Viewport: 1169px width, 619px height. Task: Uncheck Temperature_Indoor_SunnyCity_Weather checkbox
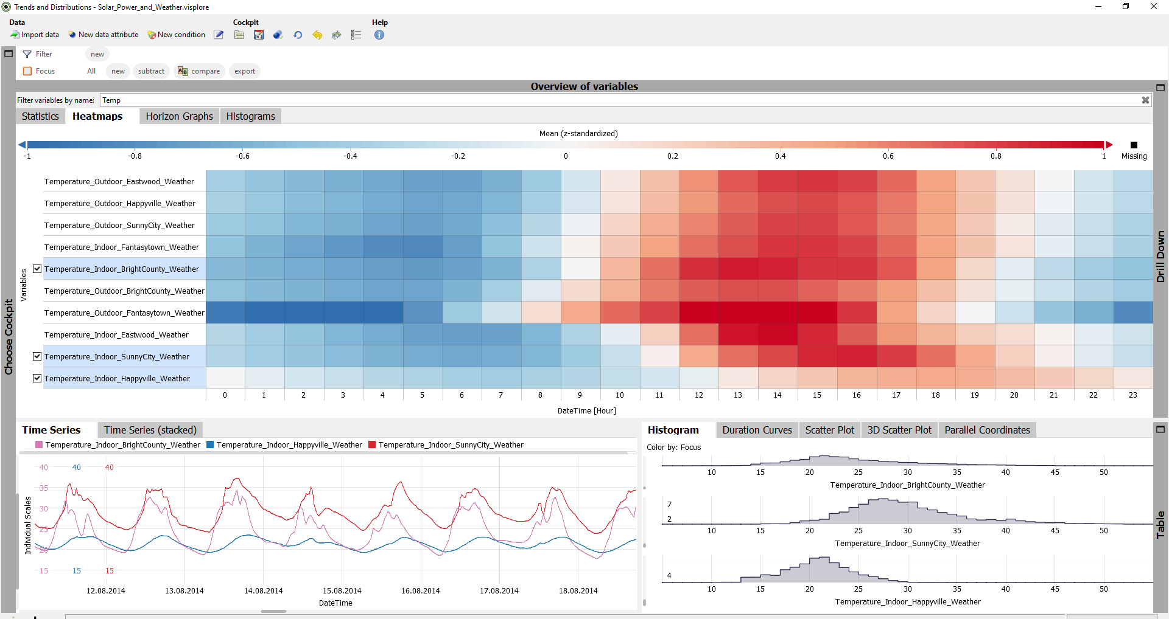[x=37, y=356]
